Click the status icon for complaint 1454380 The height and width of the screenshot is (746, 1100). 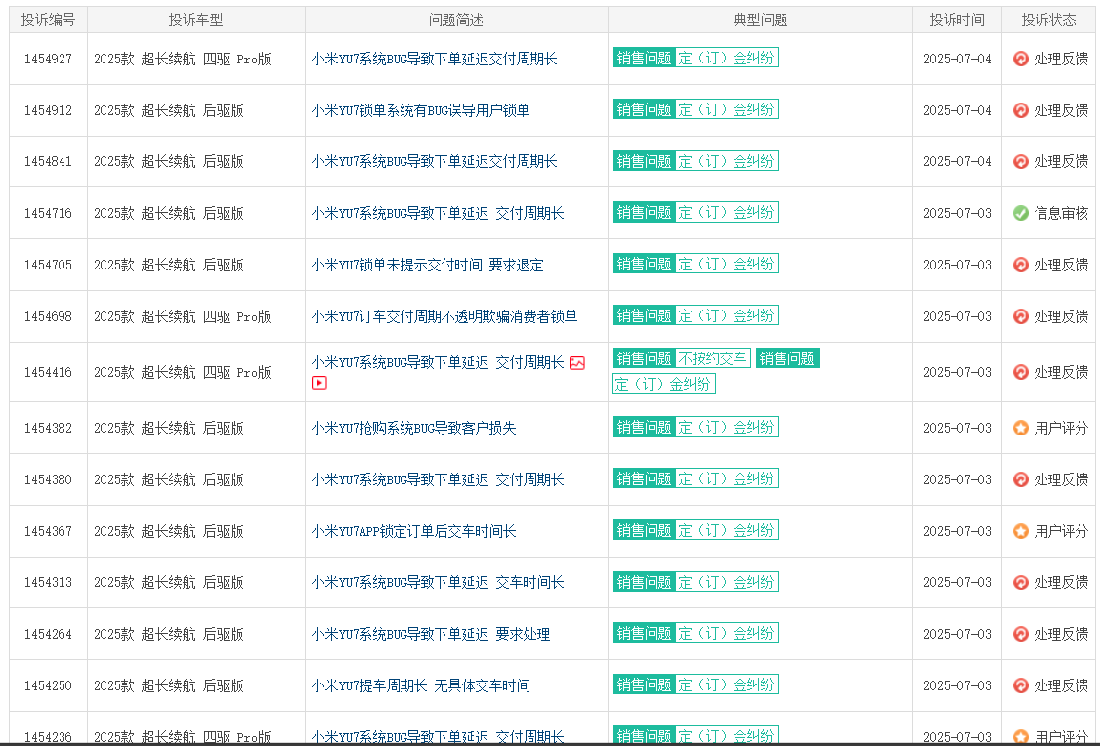pyautogui.click(x=1021, y=479)
